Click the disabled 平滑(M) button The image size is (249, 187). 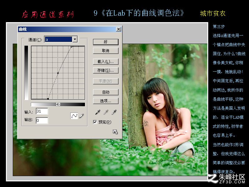tap(106, 81)
